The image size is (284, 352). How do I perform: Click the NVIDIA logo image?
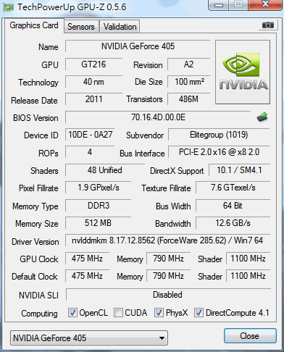pyautogui.click(x=243, y=72)
